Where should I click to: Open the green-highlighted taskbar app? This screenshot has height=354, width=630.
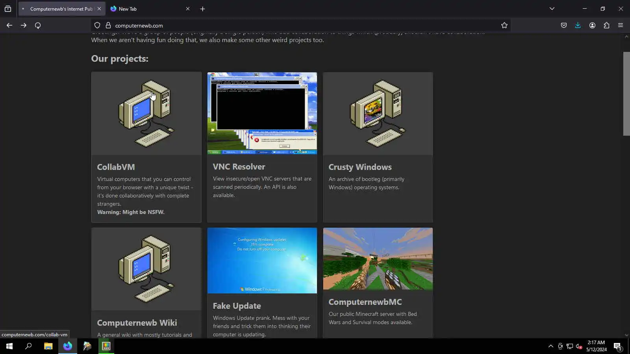106,346
